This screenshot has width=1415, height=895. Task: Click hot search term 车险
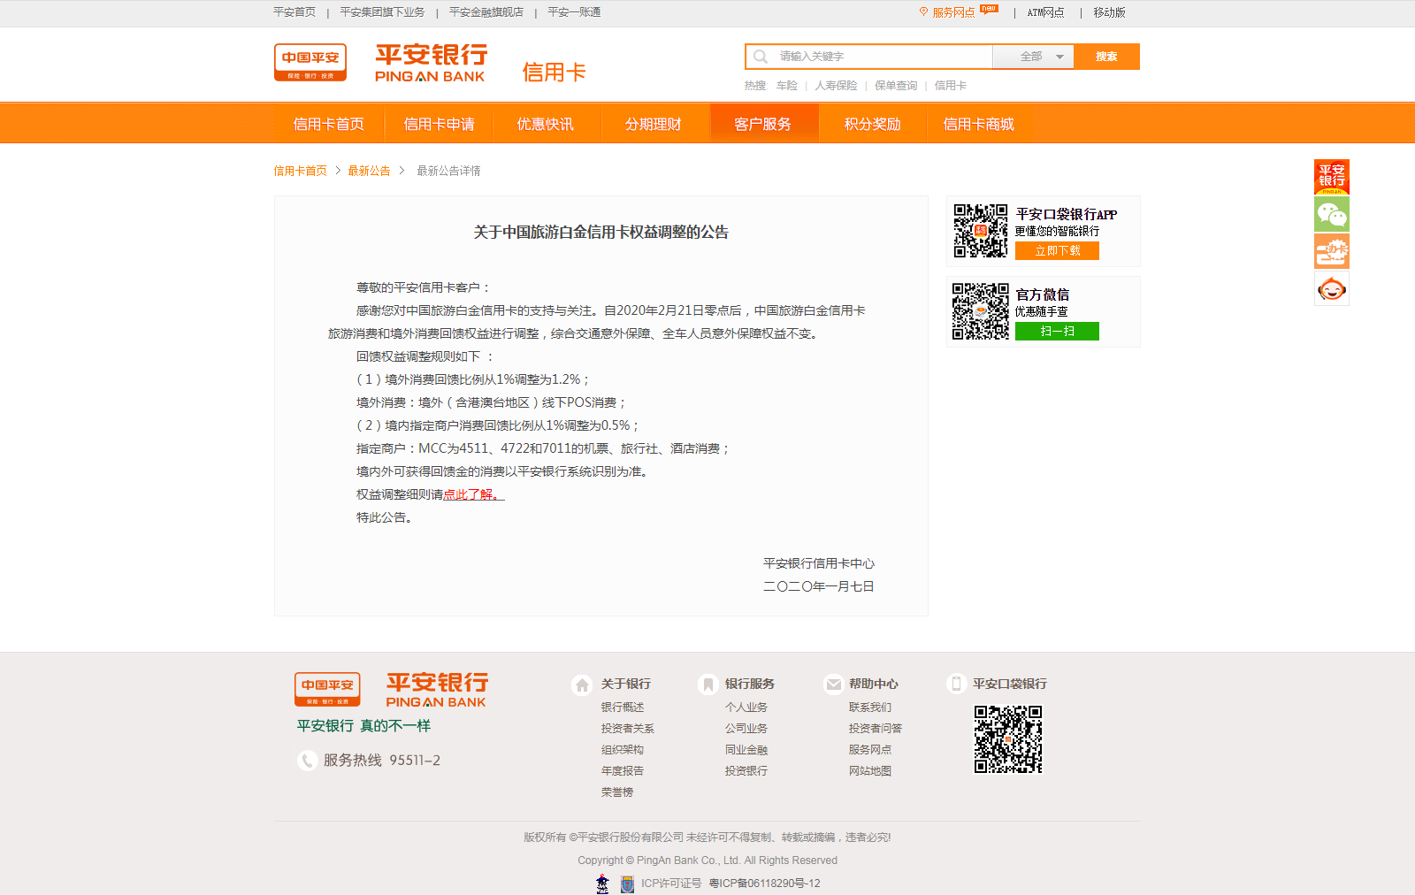(x=787, y=86)
